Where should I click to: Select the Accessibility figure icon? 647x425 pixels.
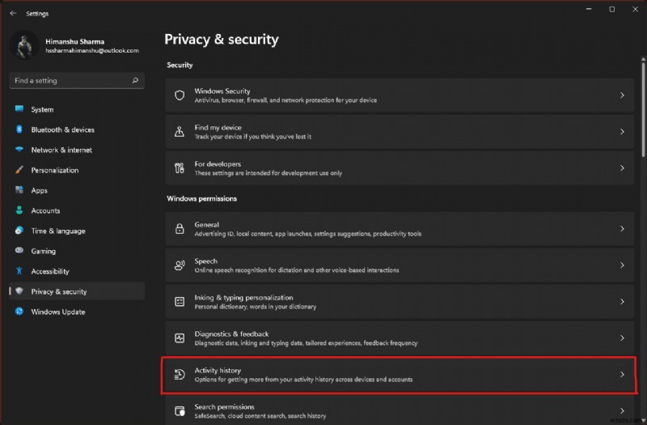coord(19,271)
